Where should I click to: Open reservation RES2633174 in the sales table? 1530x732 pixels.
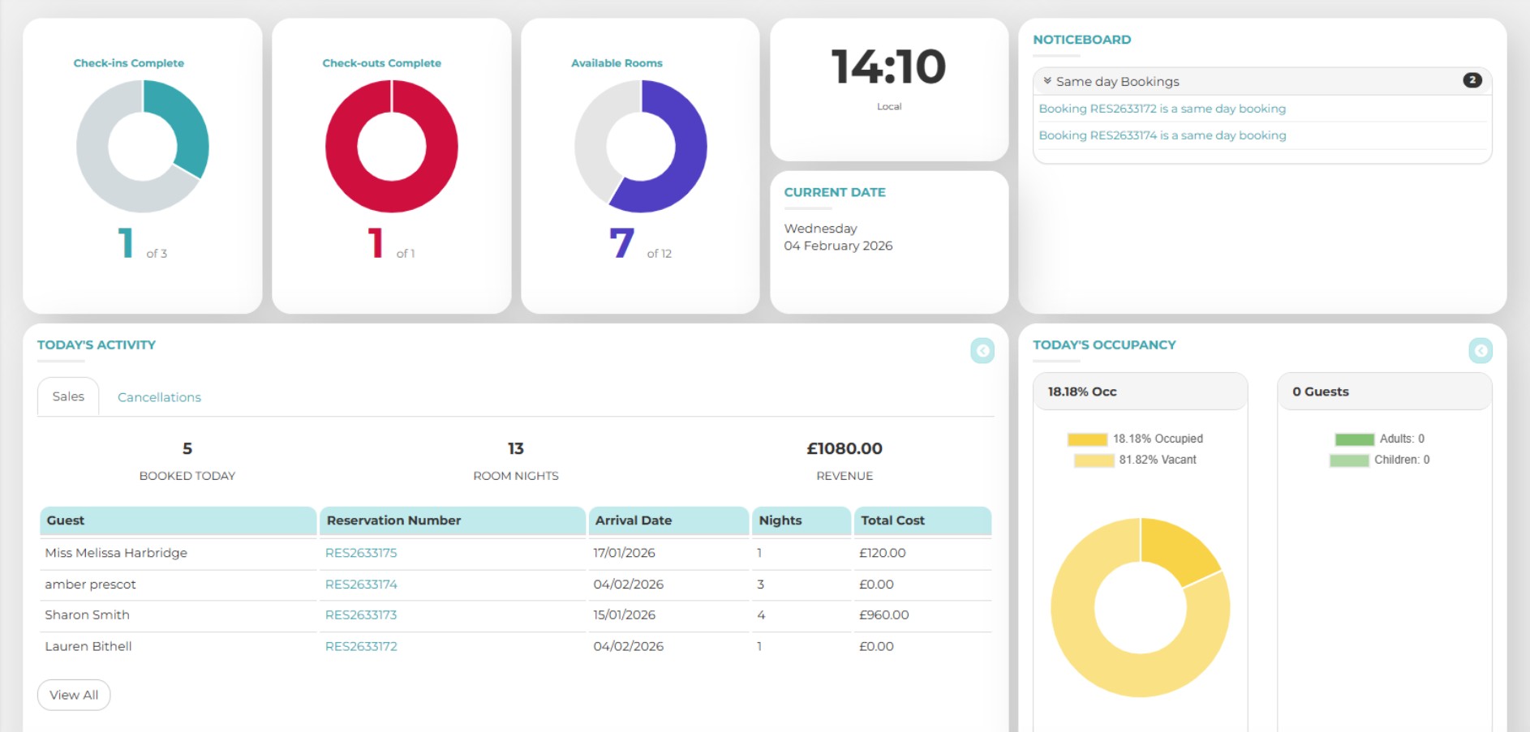point(361,584)
